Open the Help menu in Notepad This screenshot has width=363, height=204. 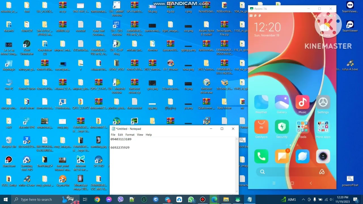149,135
